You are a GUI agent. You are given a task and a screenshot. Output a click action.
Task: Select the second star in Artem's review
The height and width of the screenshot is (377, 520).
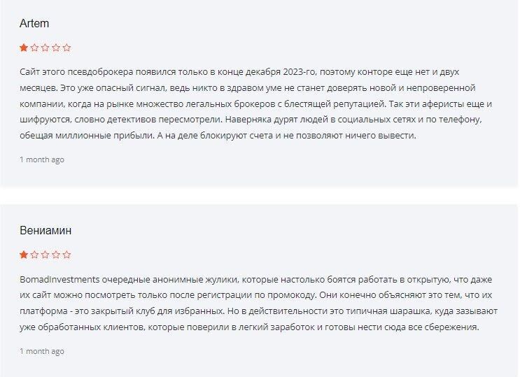[34, 48]
